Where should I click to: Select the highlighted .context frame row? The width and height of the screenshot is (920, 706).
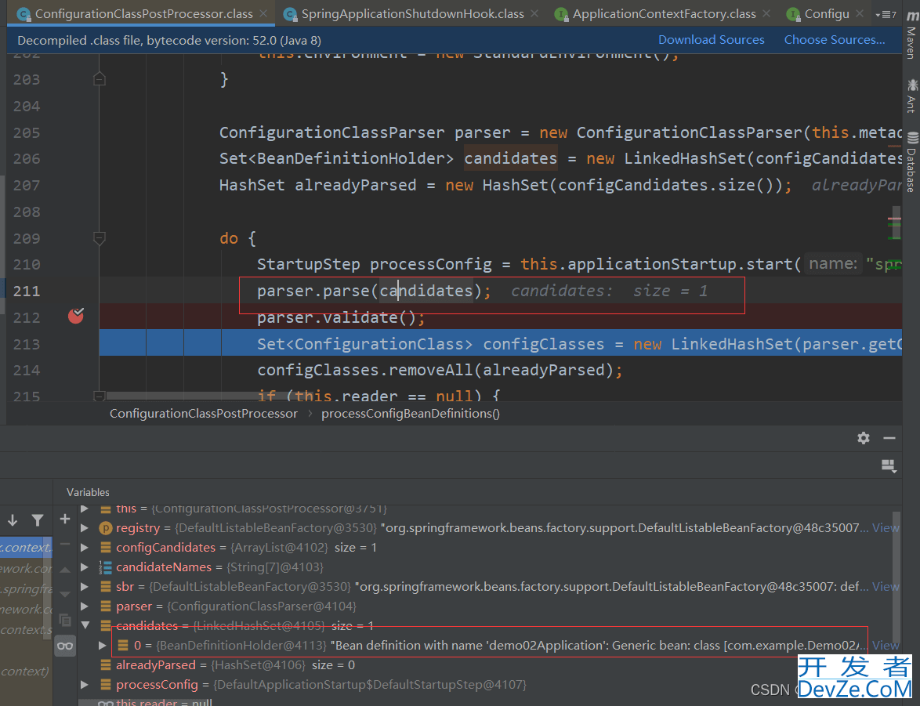tap(26, 548)
